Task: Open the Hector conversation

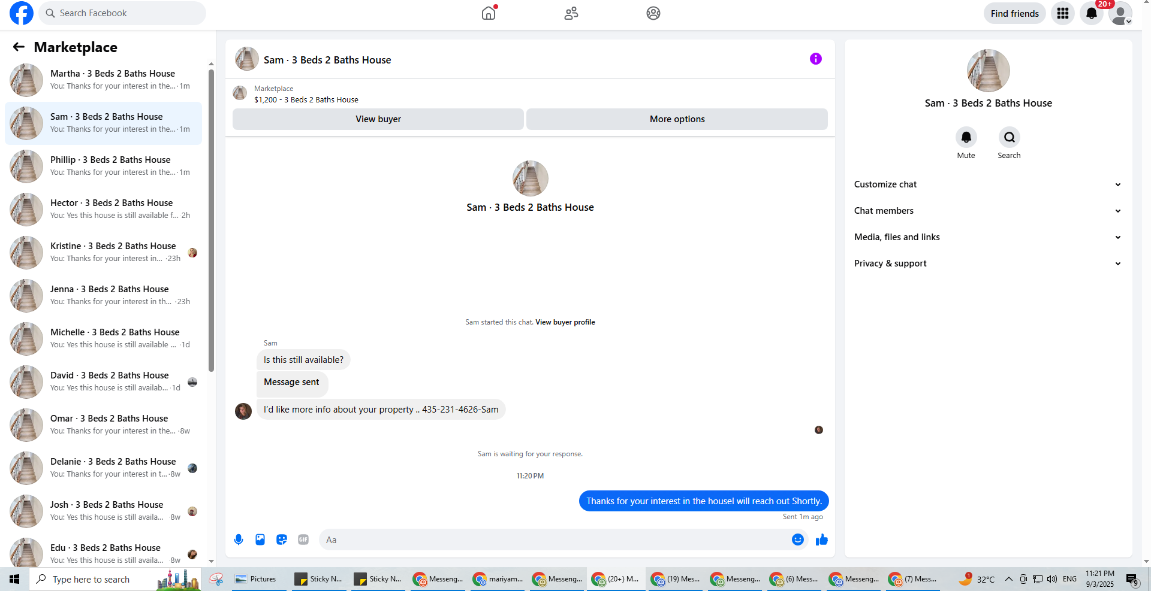Action: point(104,210)
